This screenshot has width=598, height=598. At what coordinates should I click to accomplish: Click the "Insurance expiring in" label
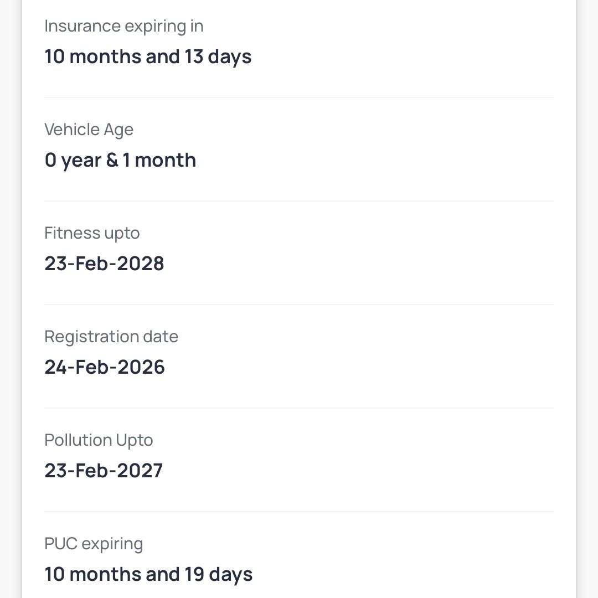(123, 26)
